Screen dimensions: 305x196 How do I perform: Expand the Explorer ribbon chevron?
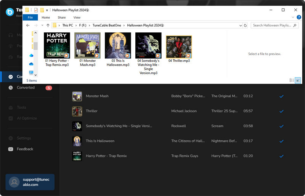click(293, 17)
